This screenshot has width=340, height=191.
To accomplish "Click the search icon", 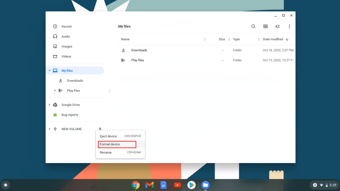I will [x=253, y=26].
